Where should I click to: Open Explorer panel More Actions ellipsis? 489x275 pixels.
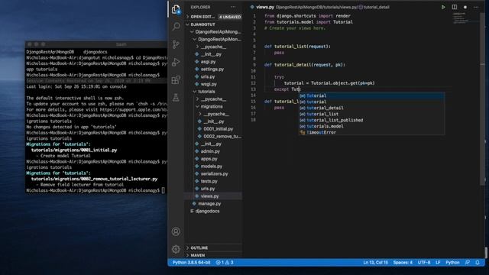(x=233, y=7)
